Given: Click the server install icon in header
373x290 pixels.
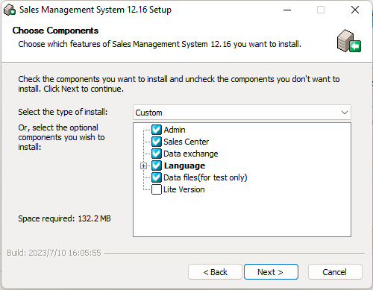Looking at the screenshot, I should tap(349, 41).
